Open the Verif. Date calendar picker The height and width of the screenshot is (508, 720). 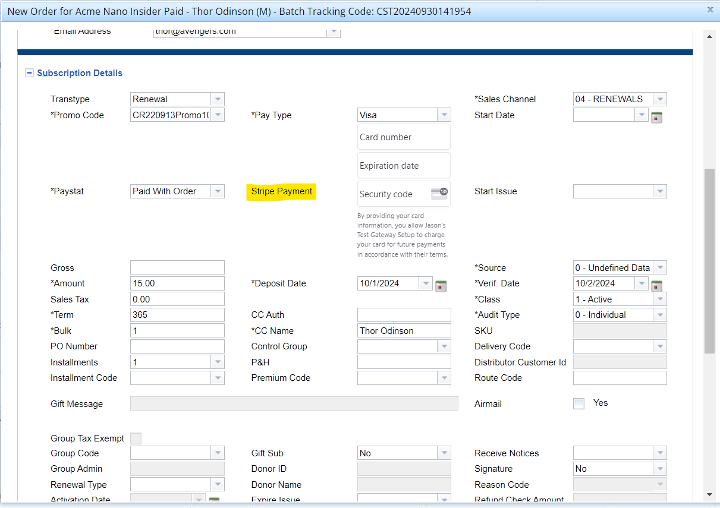pyautogui.click(x=656, y=285)
